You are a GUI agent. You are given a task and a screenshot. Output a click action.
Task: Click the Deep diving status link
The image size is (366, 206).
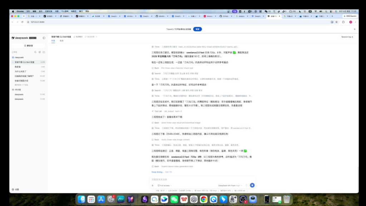click(158, 172)
